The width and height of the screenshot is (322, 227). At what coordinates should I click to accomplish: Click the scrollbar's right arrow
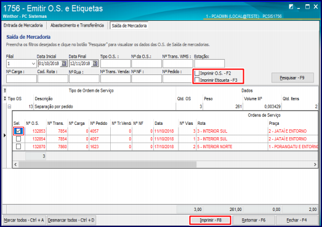coord(315,164)
